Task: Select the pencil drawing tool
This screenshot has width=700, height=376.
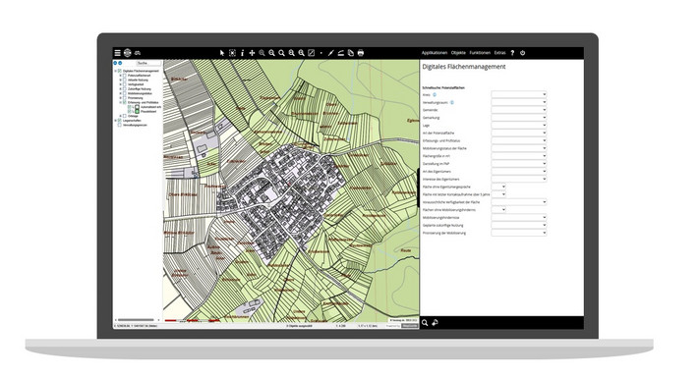Action: point(330,53)
